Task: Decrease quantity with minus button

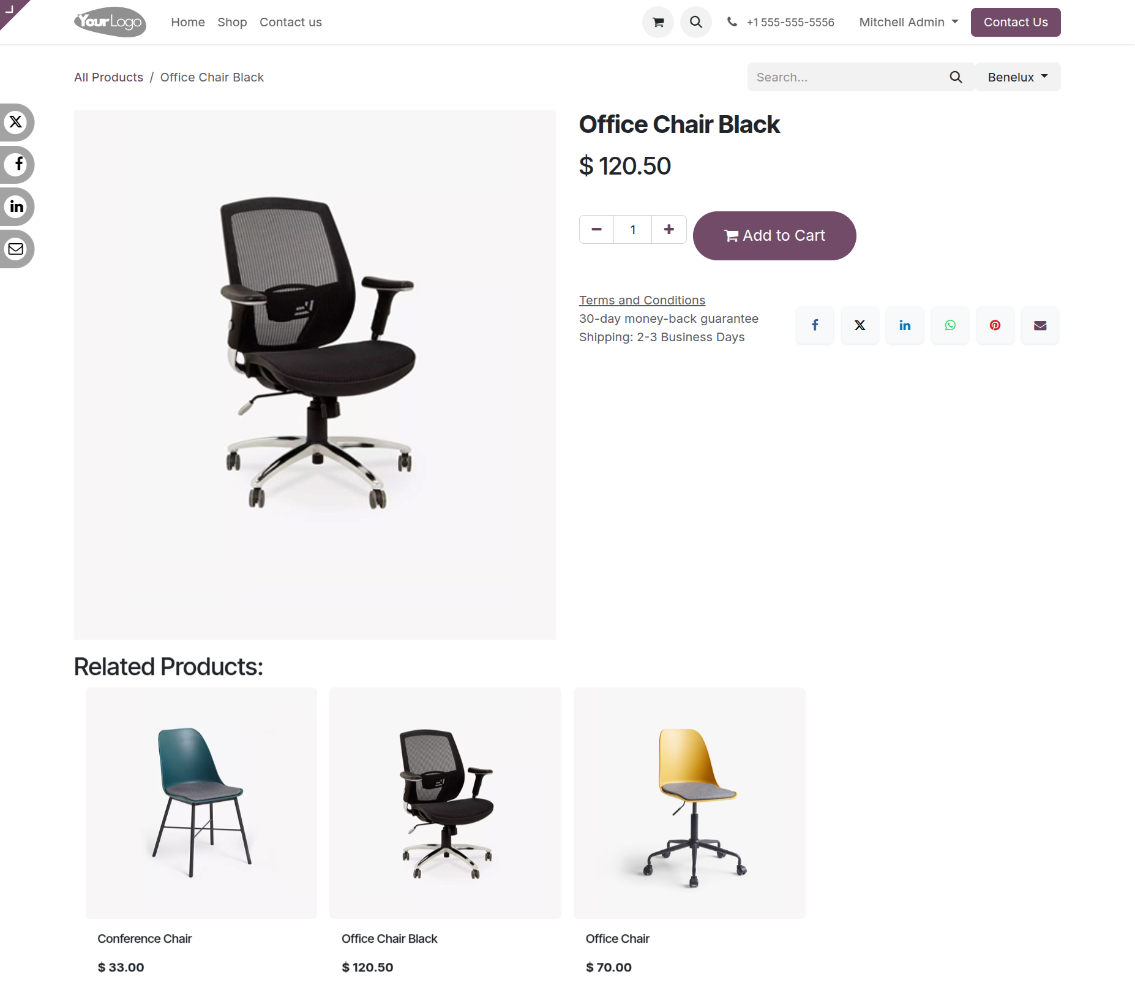Action: coord(597,230)
